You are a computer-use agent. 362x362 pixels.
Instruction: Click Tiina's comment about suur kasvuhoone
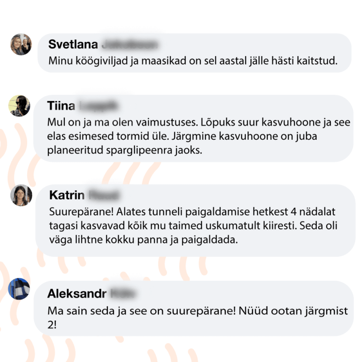199,136
